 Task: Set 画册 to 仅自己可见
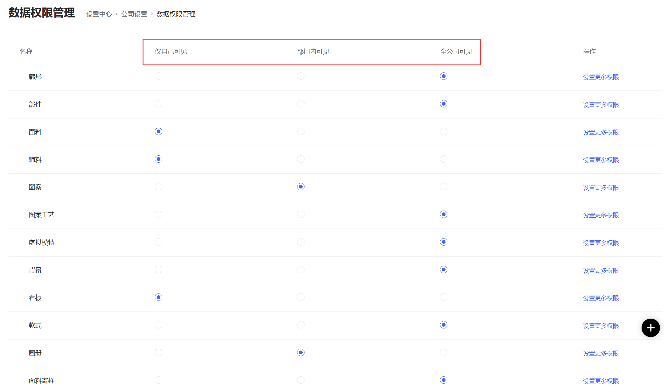[x=159, y=352]
